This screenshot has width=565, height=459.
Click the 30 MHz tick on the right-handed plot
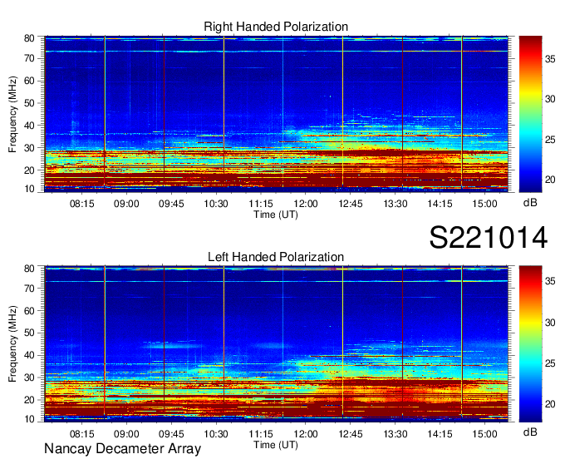tap(29, 148)
